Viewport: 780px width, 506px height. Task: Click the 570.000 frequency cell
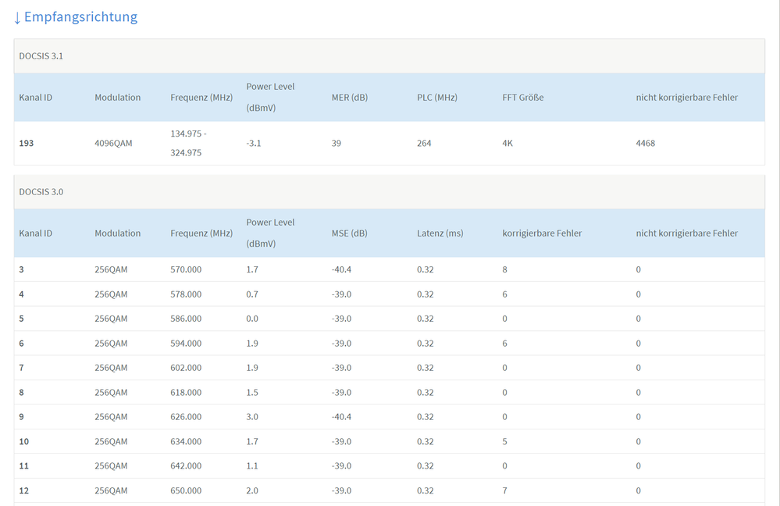tap(186, 270)
